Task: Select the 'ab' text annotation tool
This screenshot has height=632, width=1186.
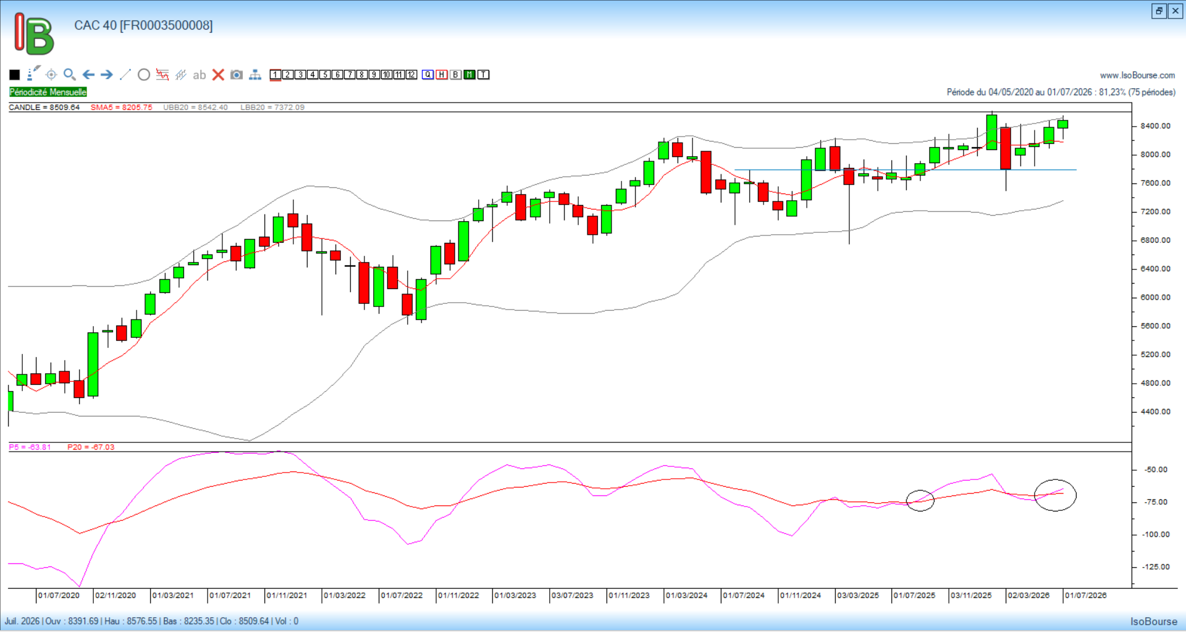Action: (199, 75)
